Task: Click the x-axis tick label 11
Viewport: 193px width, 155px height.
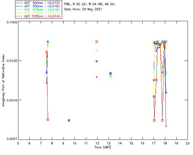Action: [86, 143]
